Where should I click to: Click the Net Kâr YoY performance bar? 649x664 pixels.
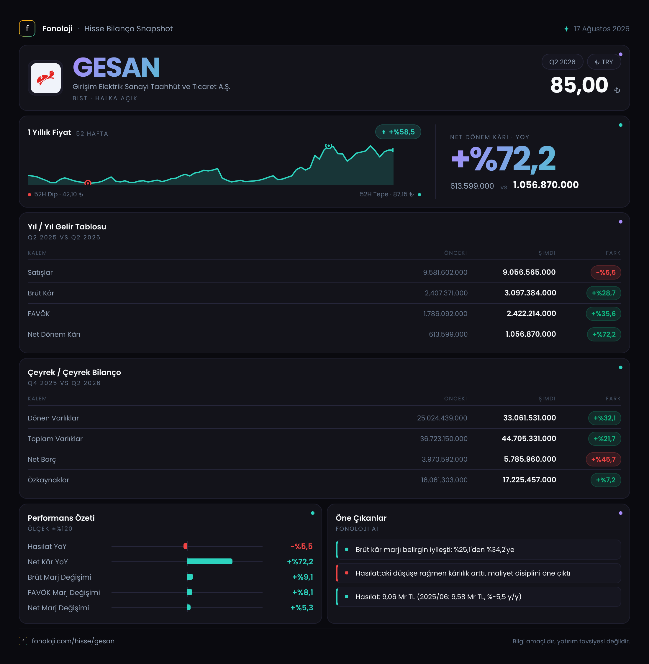point(210,561)
